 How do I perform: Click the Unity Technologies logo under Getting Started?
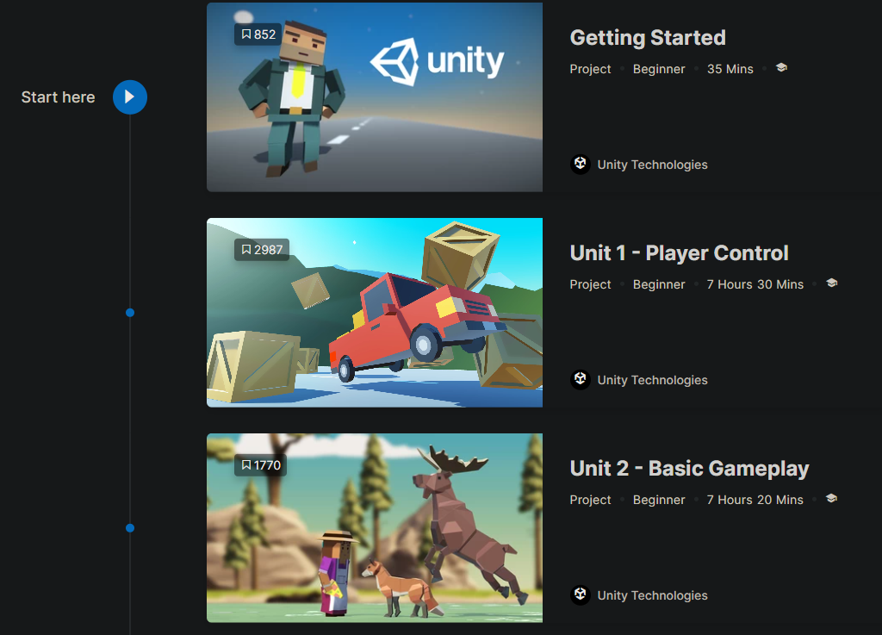click(581, 165)
